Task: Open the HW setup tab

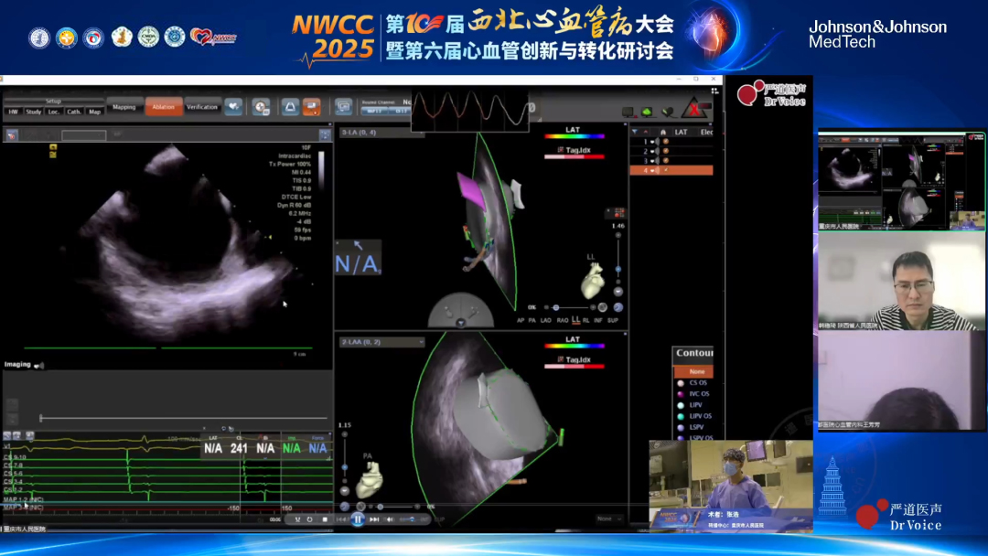Action: [13, 112]
